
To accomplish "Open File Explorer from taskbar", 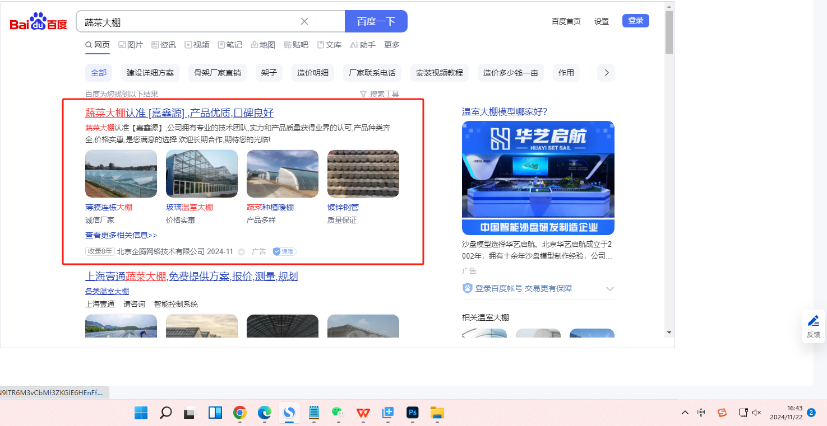I will 437,413.
